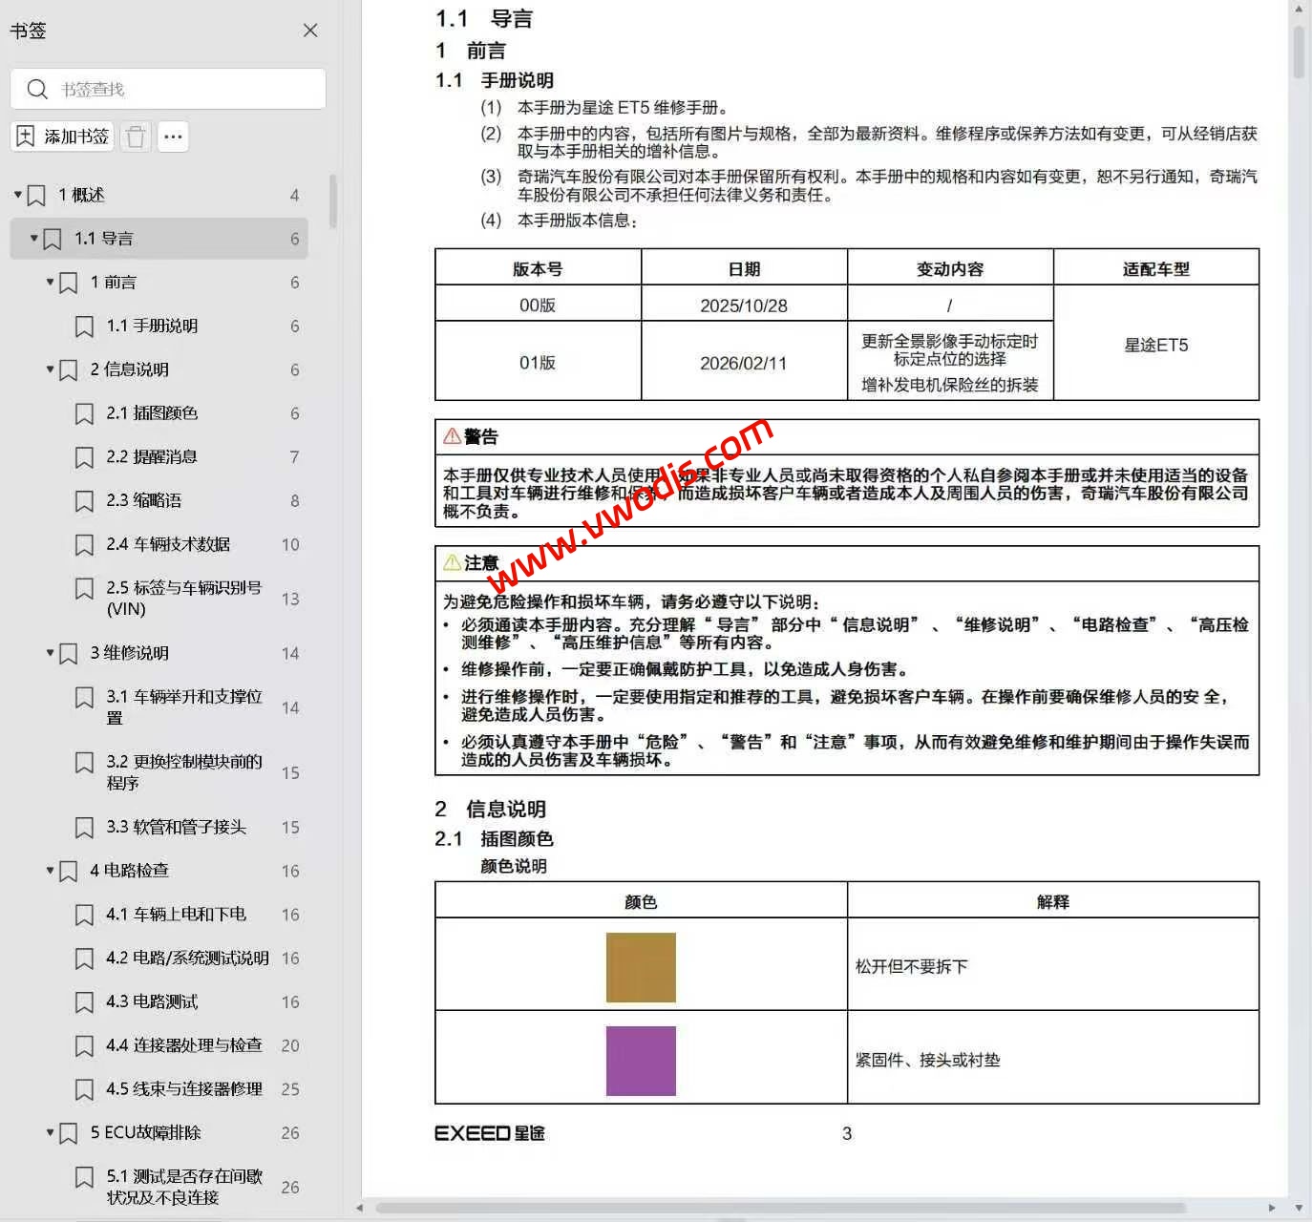Click the bookmark icon beside 4.3 电路测试

83,1001
